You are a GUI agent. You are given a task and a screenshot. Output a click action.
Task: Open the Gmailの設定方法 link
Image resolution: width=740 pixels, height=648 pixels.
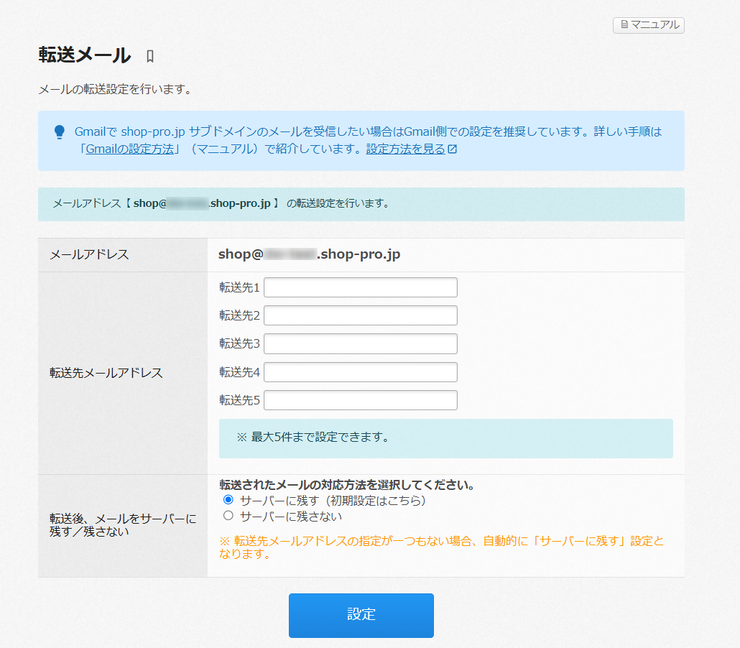[x=129, y=149]
